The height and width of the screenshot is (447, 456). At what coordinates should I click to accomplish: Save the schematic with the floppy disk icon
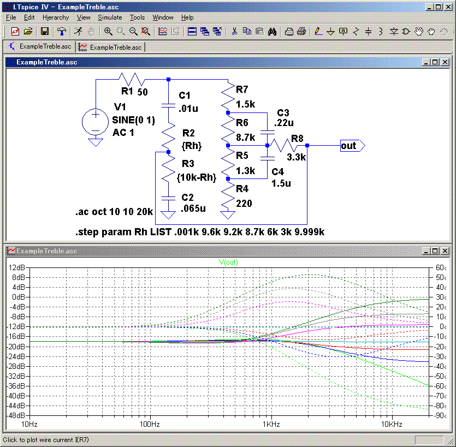coord(44,31)
